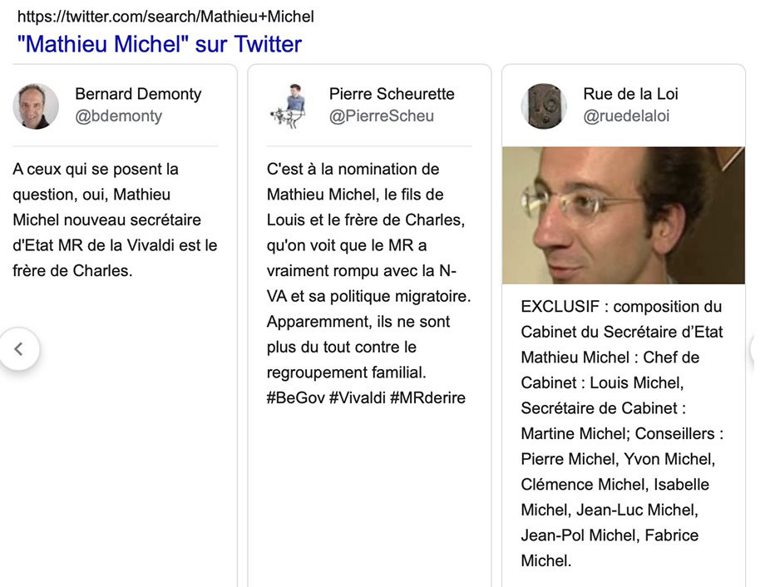Viewport: 775px width, 587px height.
Task: Open the Pierre Scheurette account name
Action: click(x=392, y=94)
